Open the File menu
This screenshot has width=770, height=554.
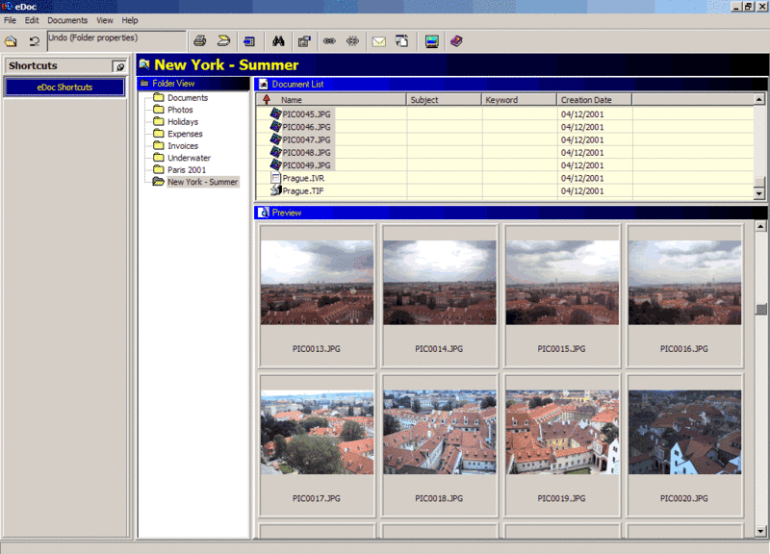[10, 20]
